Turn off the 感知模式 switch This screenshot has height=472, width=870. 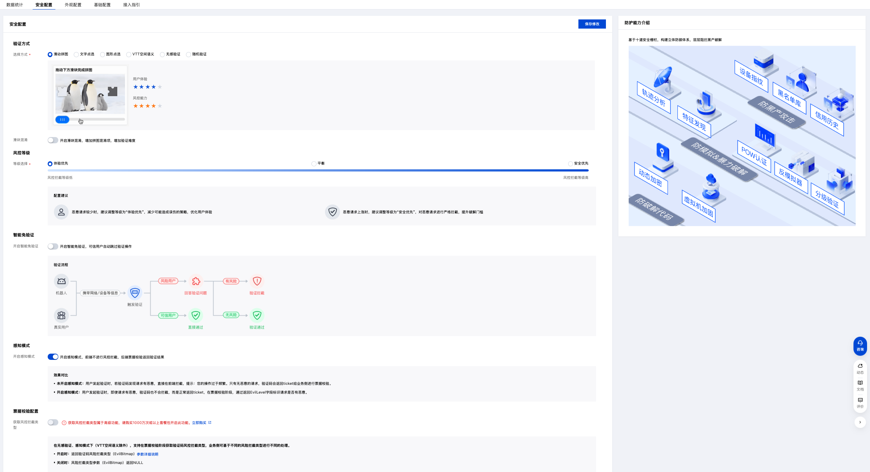tap(53, 357)
